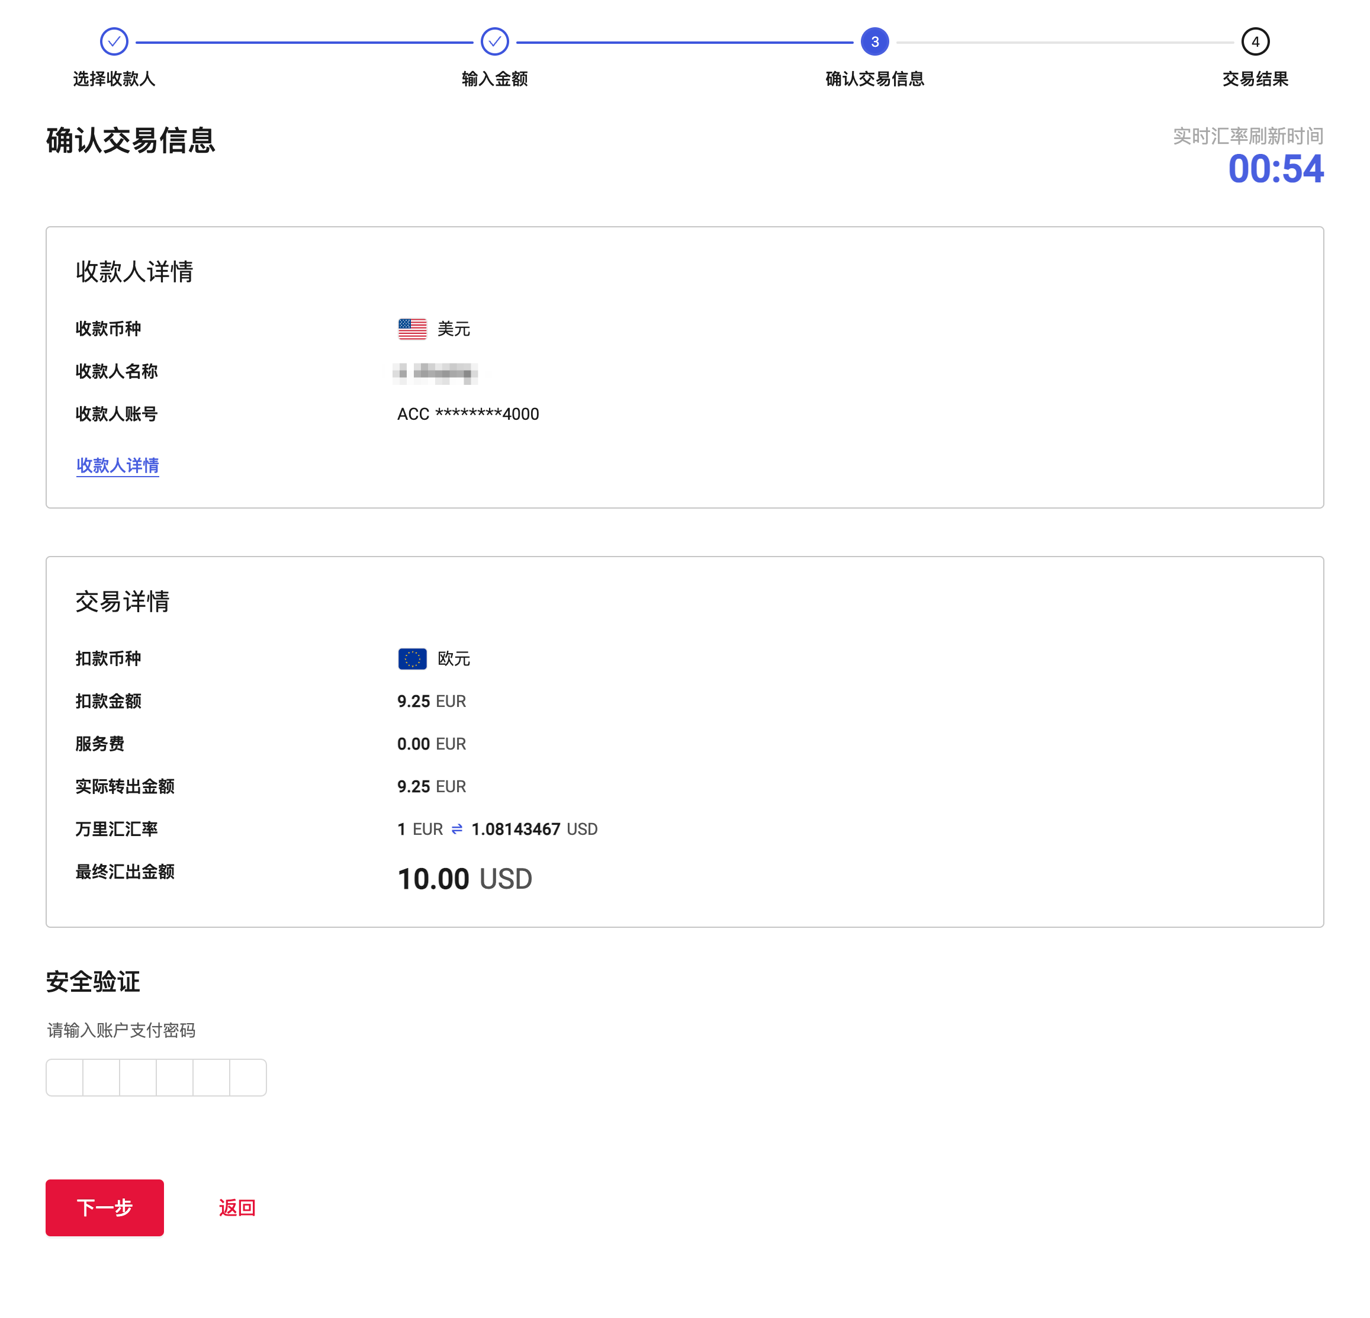Select the completed checkmark icon for 选择收款人
Screen dimensions: 1370x1318
click(114, 41)
